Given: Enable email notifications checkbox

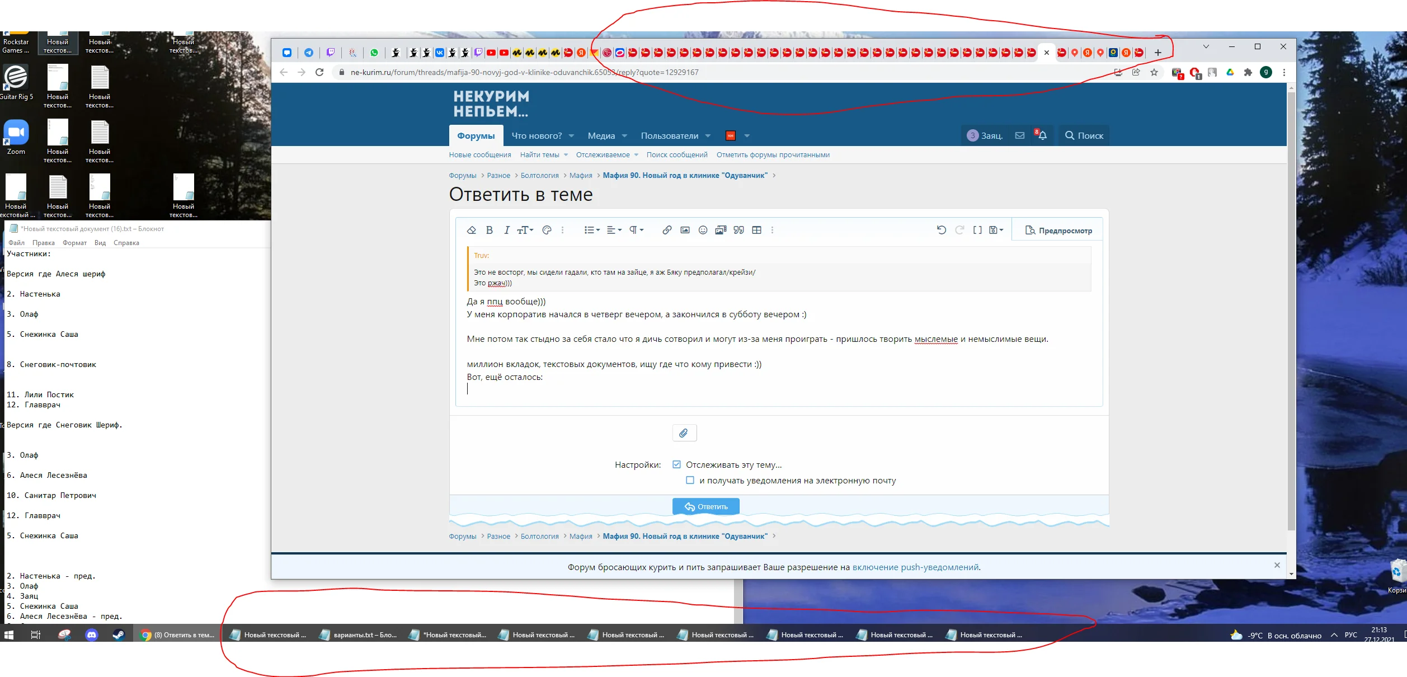Looking at the screenshot, I should click(x=690, y=480).
